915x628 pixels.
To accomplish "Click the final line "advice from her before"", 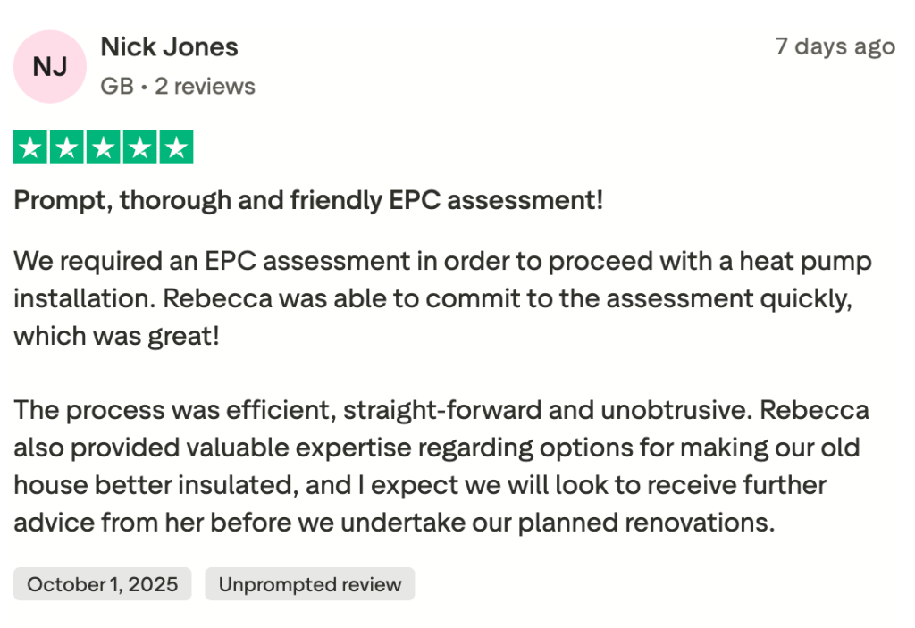I will 394,523.
